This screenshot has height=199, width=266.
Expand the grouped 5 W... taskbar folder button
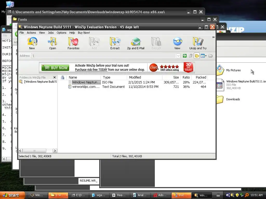pyautogui.click(x=58, y=195)
